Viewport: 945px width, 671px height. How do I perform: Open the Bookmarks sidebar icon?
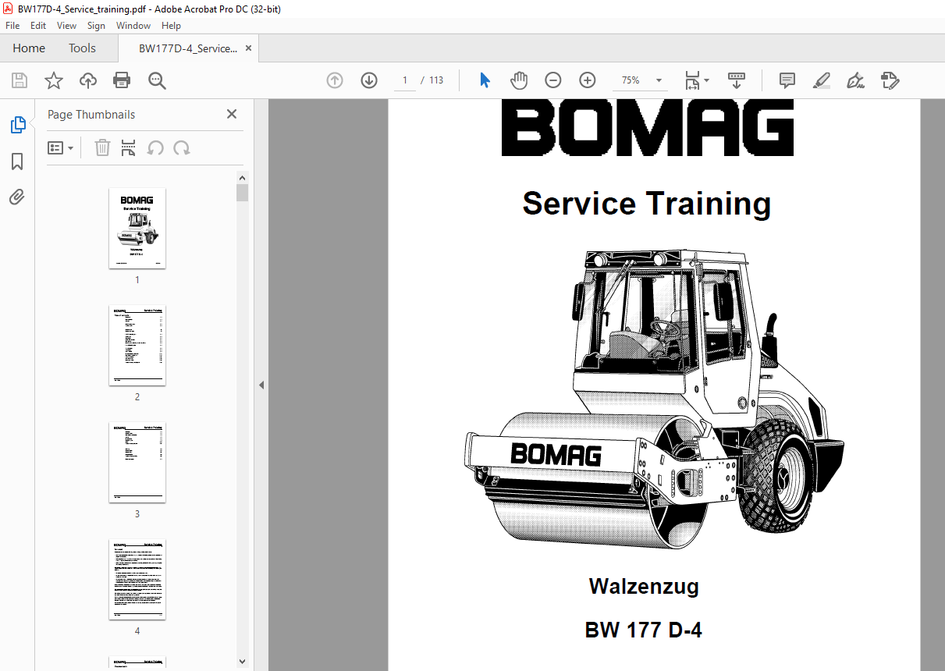[17, 162]
